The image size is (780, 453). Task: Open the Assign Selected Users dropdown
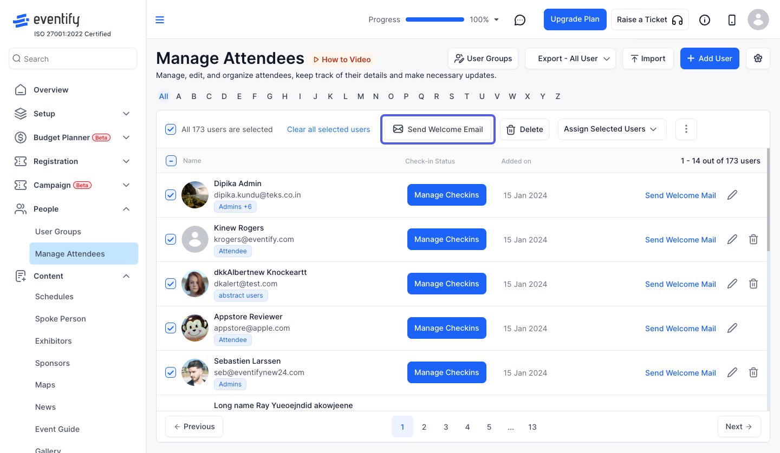(x=612, y=129)
